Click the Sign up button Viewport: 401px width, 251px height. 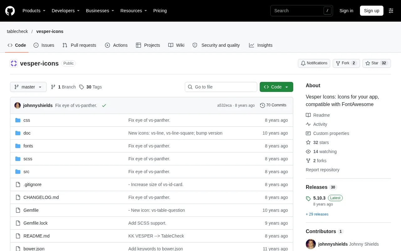pyautogui.click(x=372, y=11)
